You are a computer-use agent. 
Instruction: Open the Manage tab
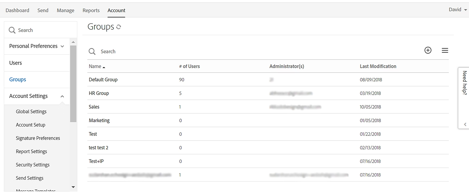tap(65, 10)
